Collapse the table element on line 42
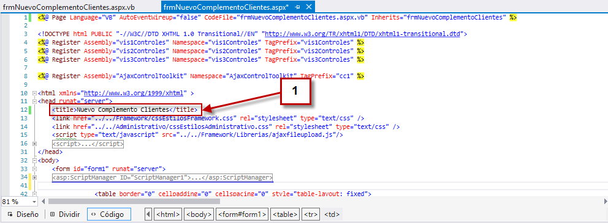Viewport: 608px width, 223px height. coord(34,194)
